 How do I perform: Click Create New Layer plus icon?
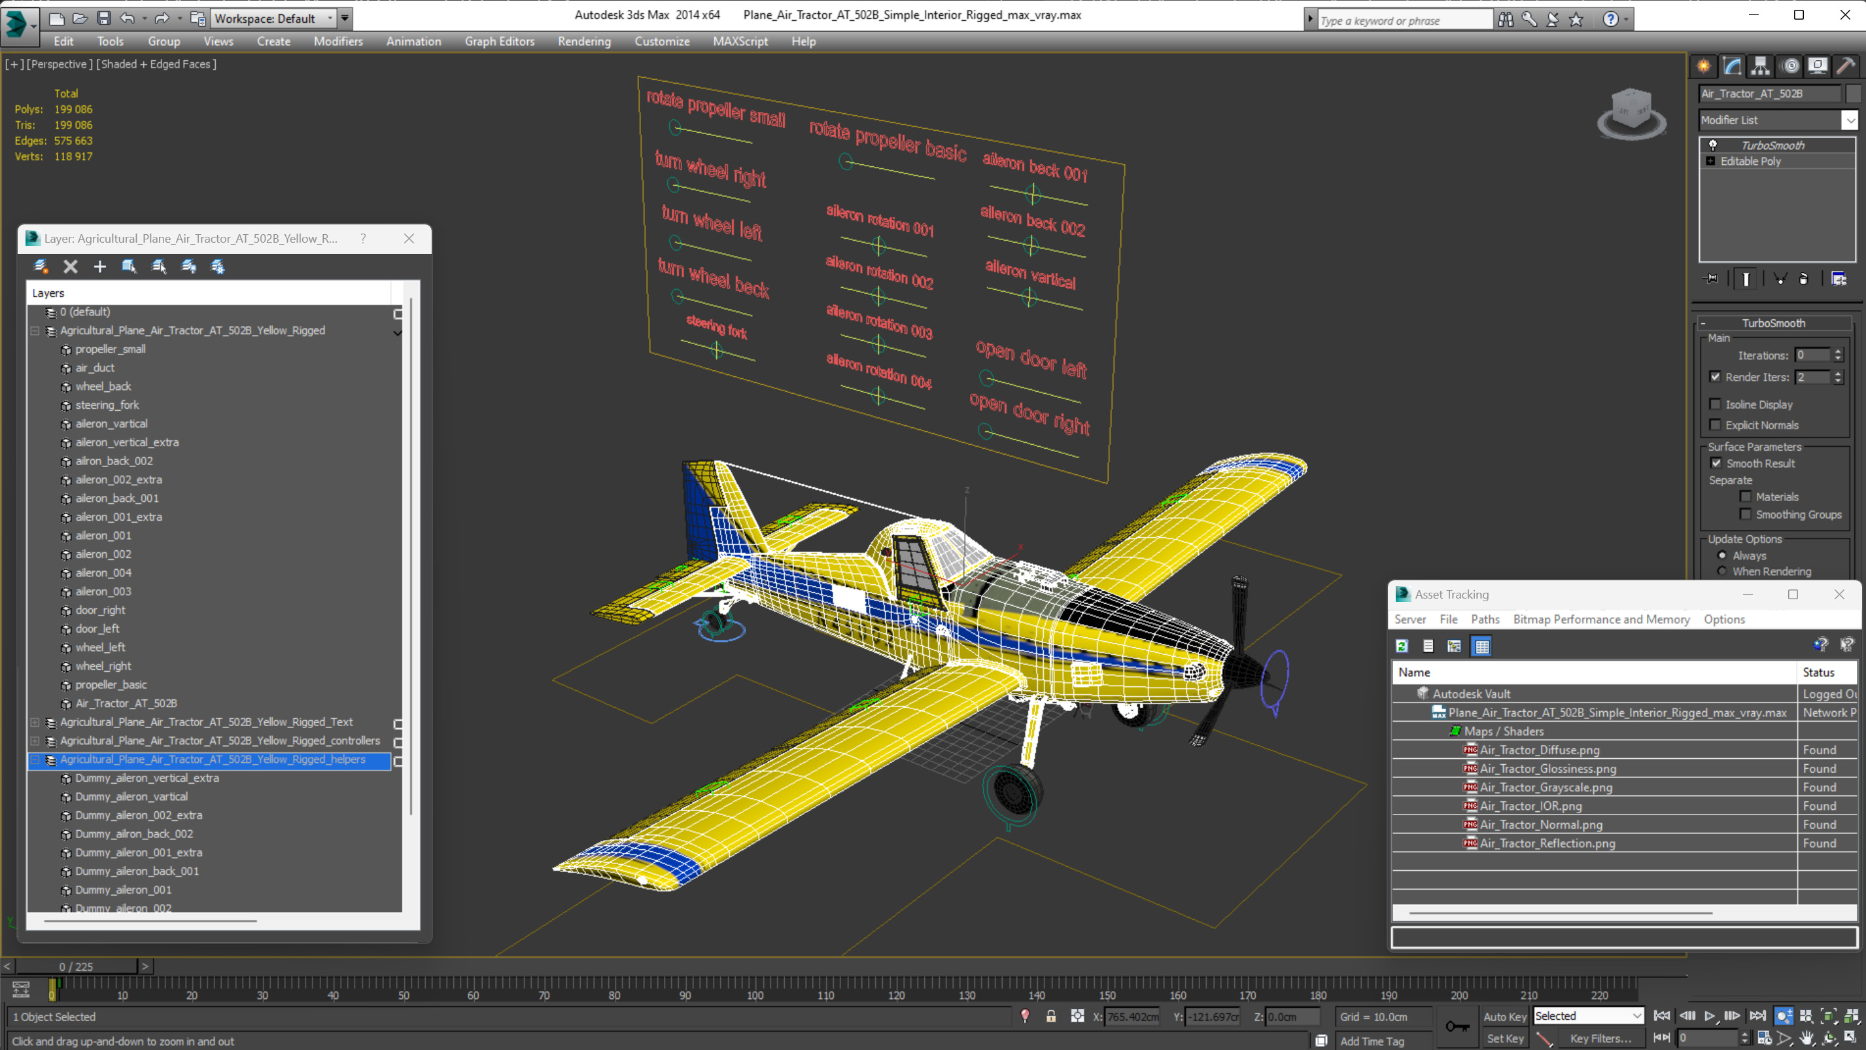tap(100, 267)
